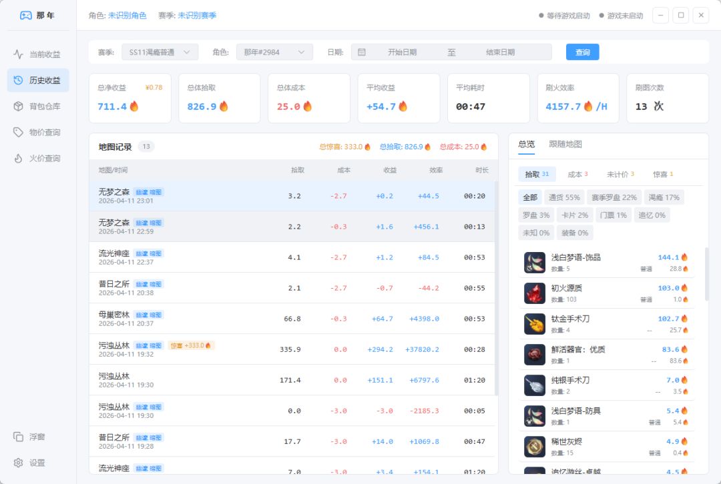This screenshot has width=721, height=484.
Task: Click the 结束日期 input field
Action: [x=500, y=53]
